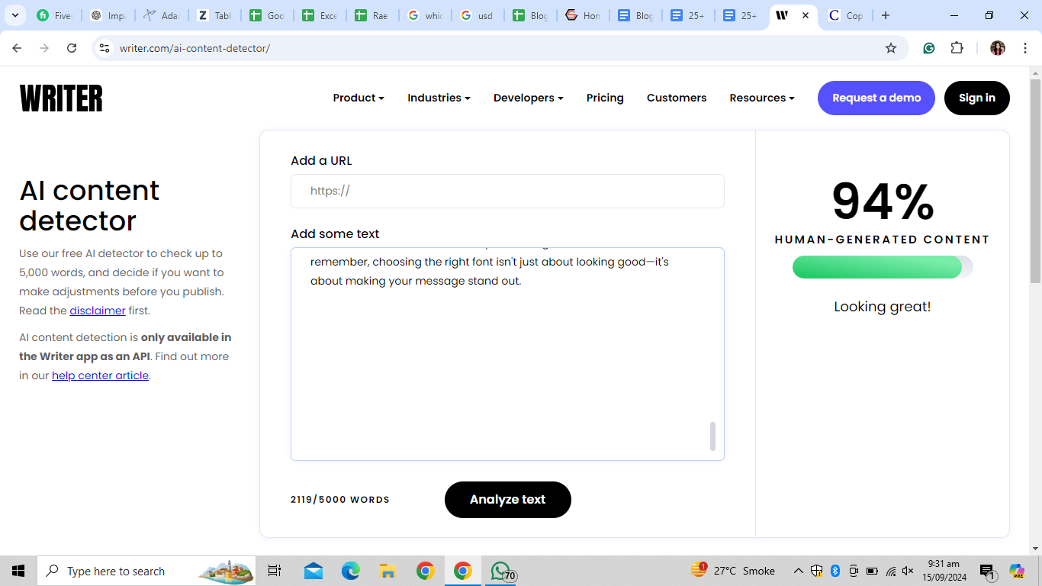Open Grammarly extension icon
The width and height of the screenshot is (1042, 586).
click(929, 48)
